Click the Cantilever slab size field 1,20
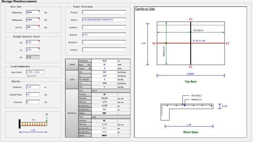 pyautogui.click(x=33, y=87)
